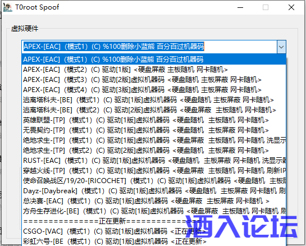Pick 方舟生存进化-[BE] 模式1 entry

tap(154, 211)
